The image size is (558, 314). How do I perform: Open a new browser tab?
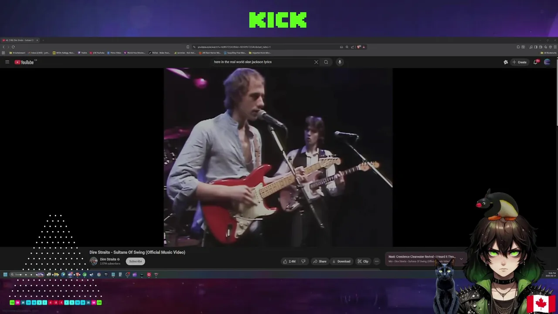[43, 40]
